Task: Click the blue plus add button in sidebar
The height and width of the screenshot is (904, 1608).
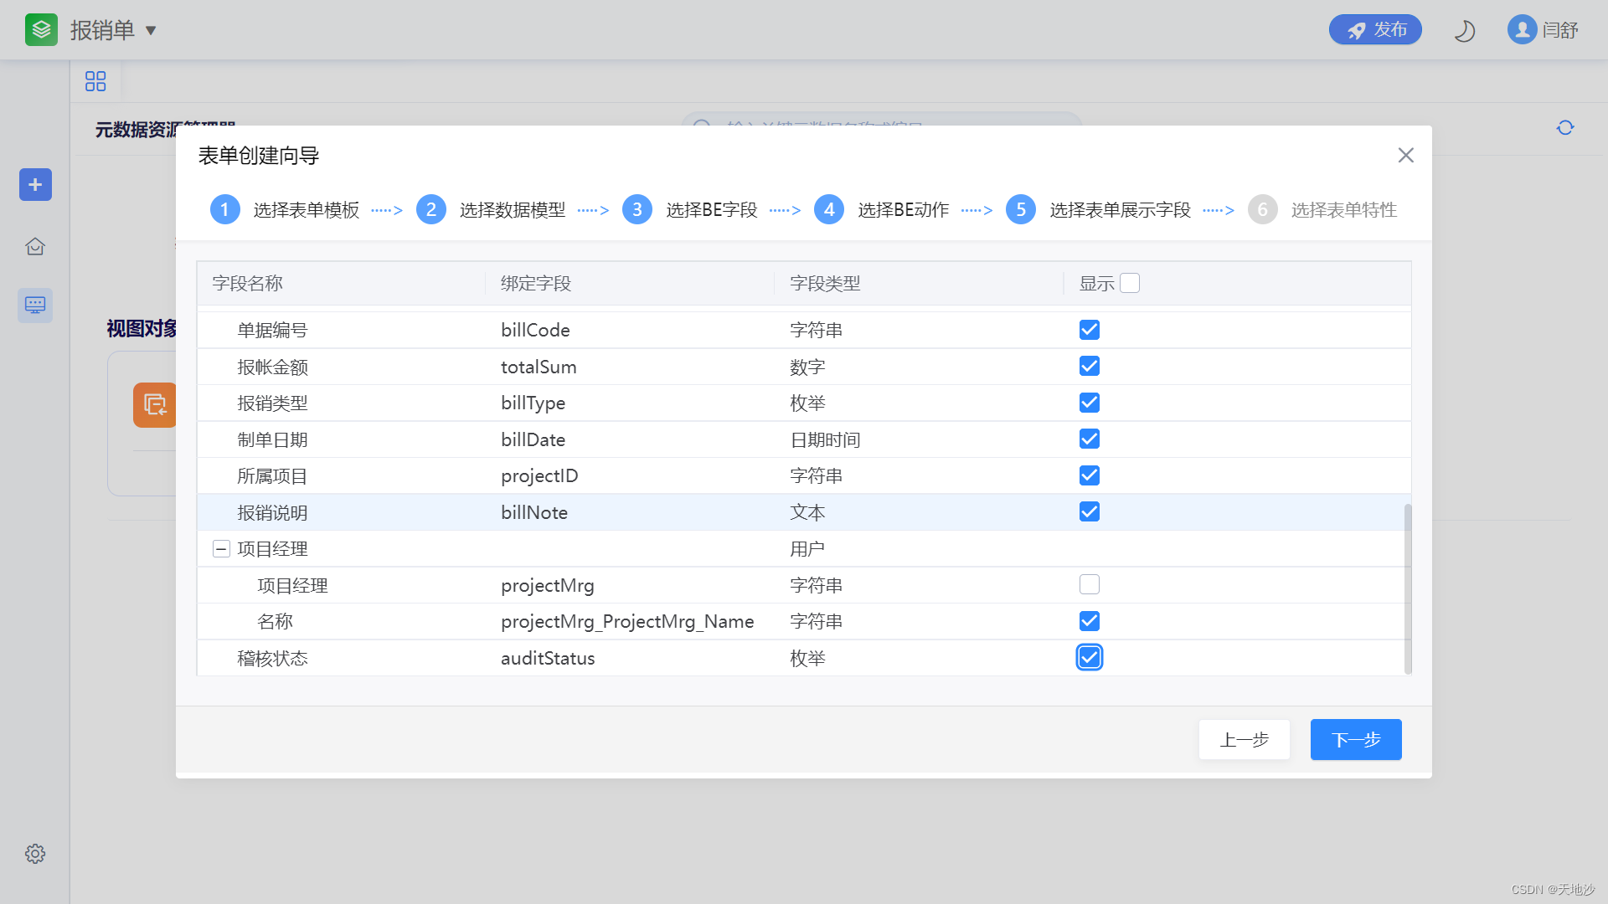Action: click(35, 184)
